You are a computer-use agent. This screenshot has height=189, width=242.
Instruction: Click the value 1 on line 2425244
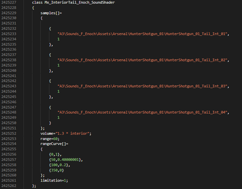click(59, 91)
